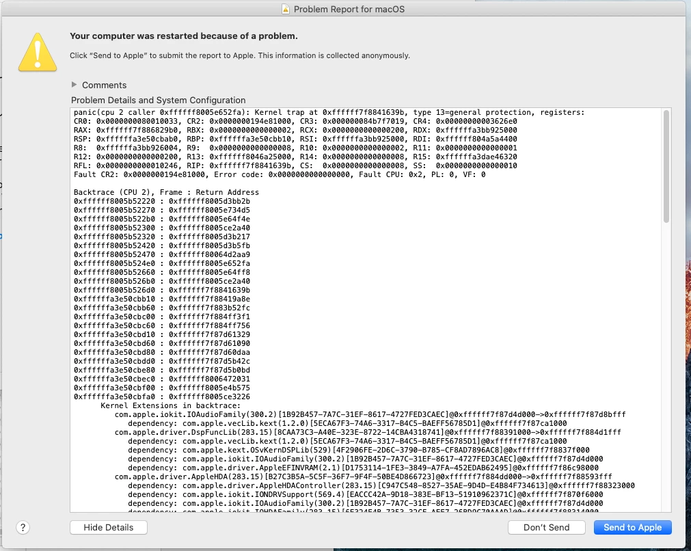Click backtrace row 0xffffffa3e50cbfa0

[162, 397]
